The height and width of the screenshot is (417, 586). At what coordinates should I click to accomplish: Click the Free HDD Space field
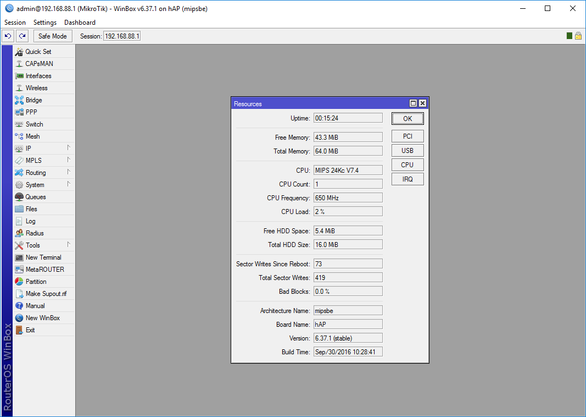(348, 231)
